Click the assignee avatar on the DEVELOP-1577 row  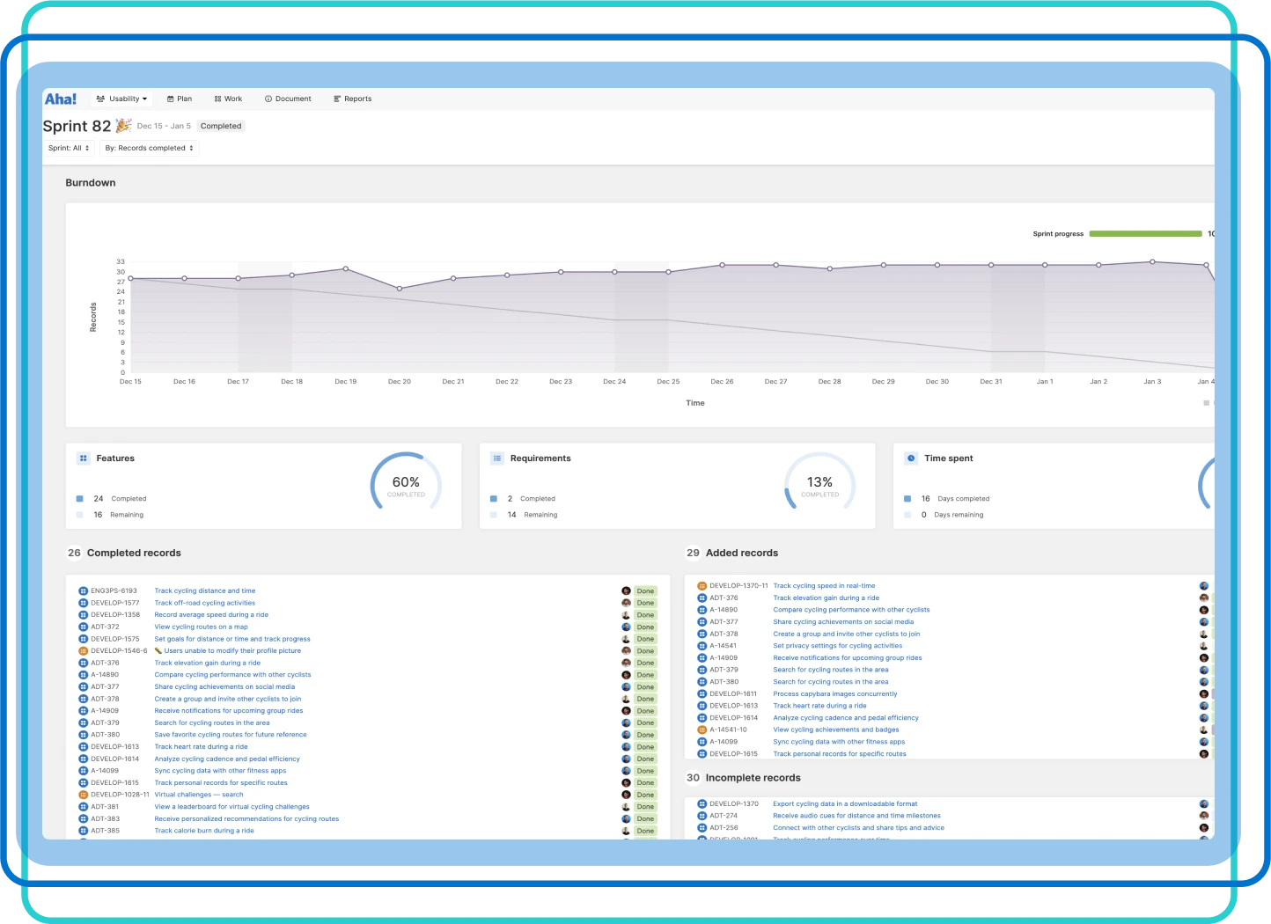point(626,603)
